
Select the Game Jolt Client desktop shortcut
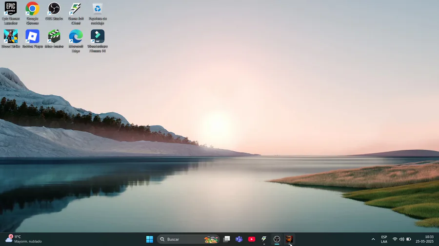(76, 13)
